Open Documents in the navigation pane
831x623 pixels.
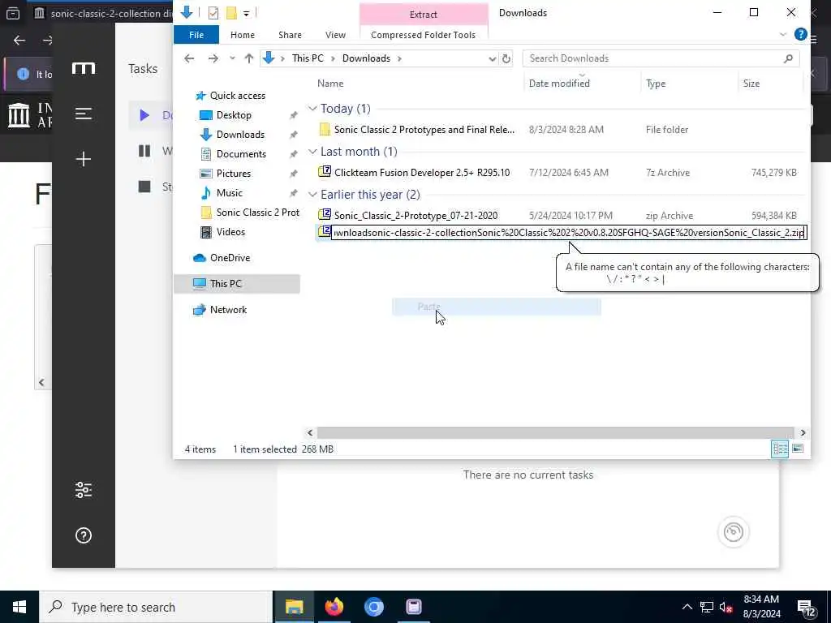(x=241, y=154)
